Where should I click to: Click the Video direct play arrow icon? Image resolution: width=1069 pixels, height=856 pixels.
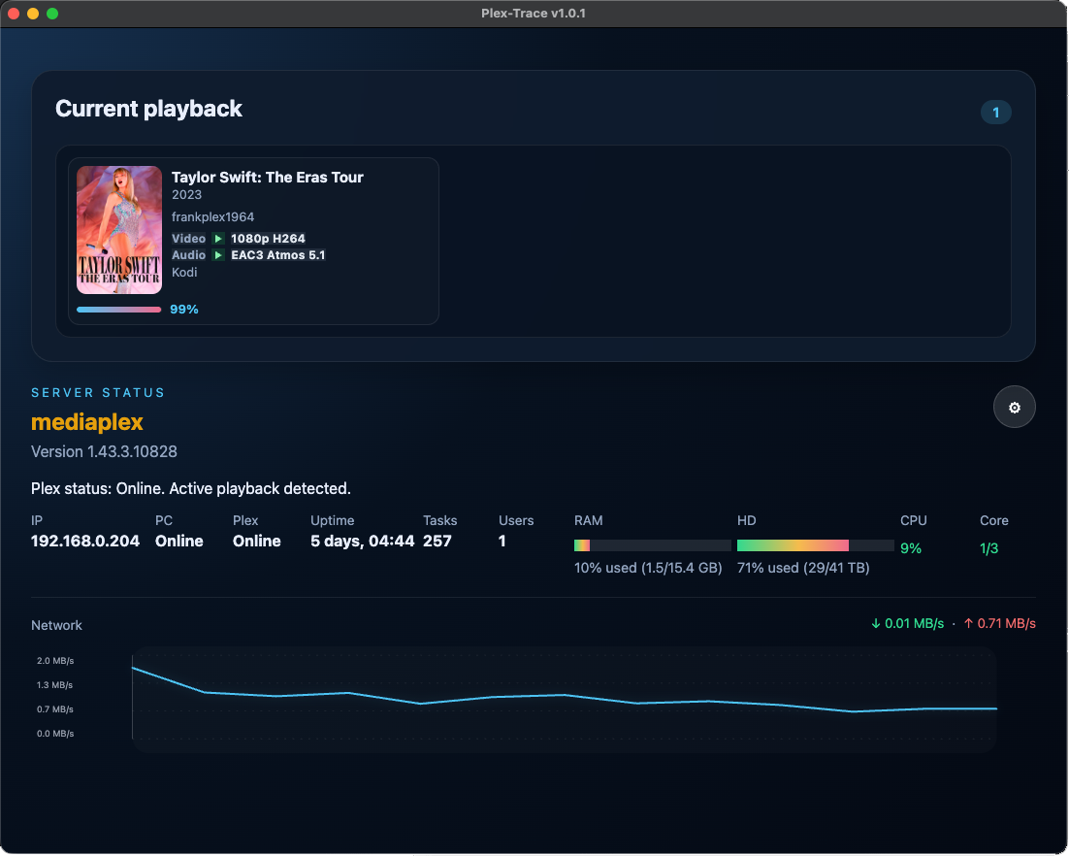pyautogui.click(x=218, y=239)
